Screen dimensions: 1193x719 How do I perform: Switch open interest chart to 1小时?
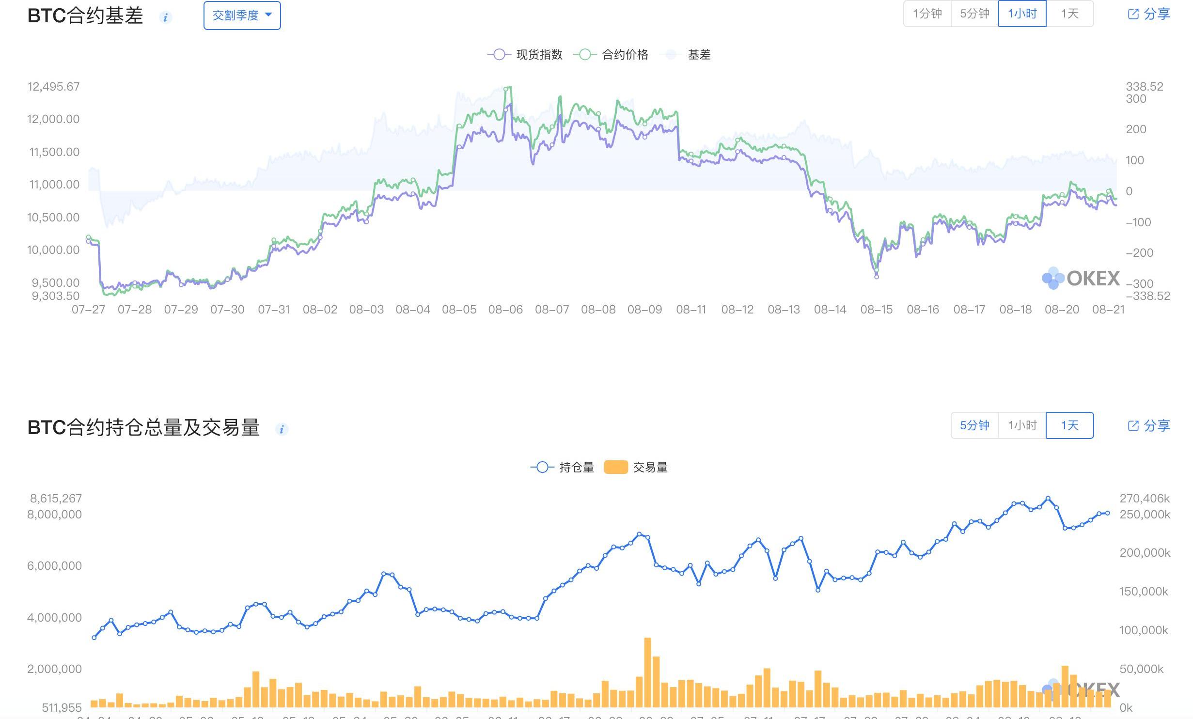click(1022, 425)
